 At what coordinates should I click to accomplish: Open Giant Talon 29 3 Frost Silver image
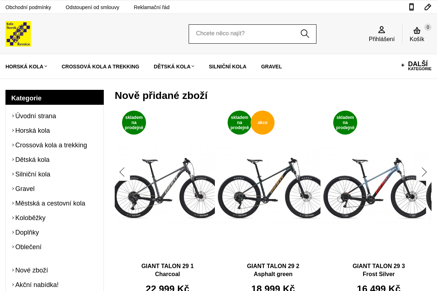tap(375, 187)
